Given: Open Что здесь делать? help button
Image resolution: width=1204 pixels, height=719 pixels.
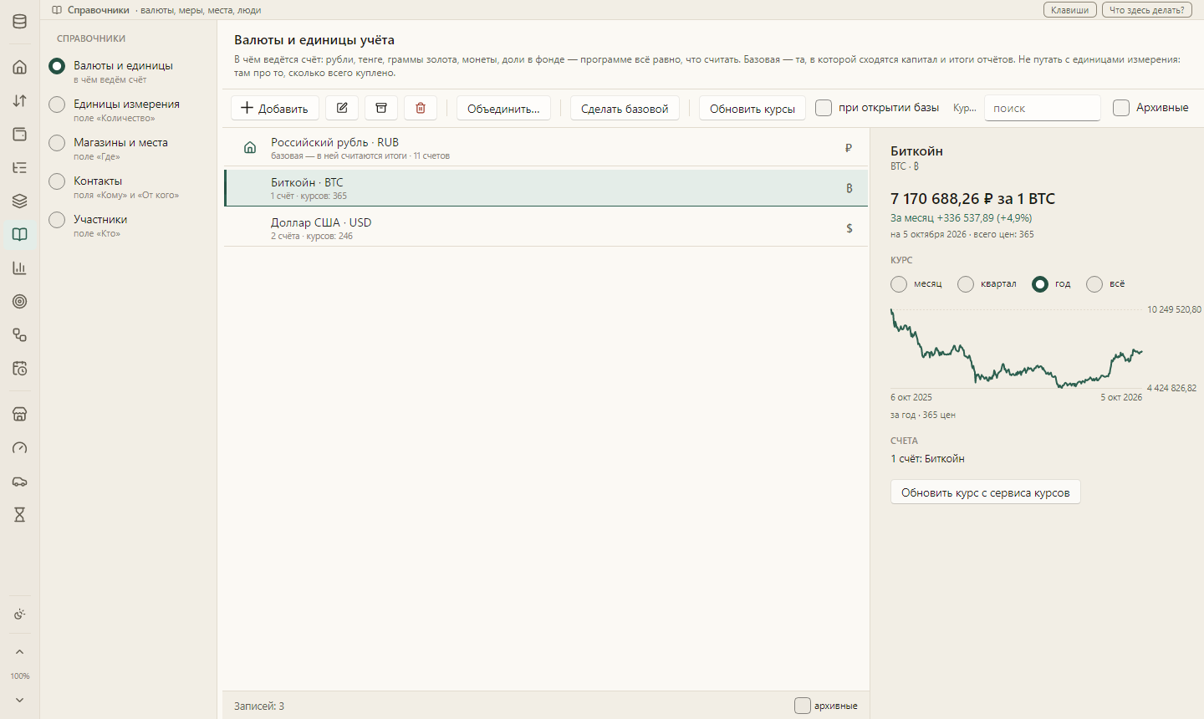Looking at the screenshot, I should pyautogui.click(x=1147, y=10).
